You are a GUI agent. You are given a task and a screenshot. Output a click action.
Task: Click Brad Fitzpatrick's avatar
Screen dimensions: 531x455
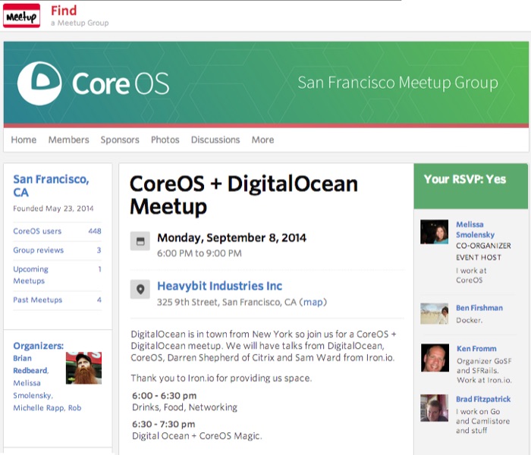tap(434, 408)
